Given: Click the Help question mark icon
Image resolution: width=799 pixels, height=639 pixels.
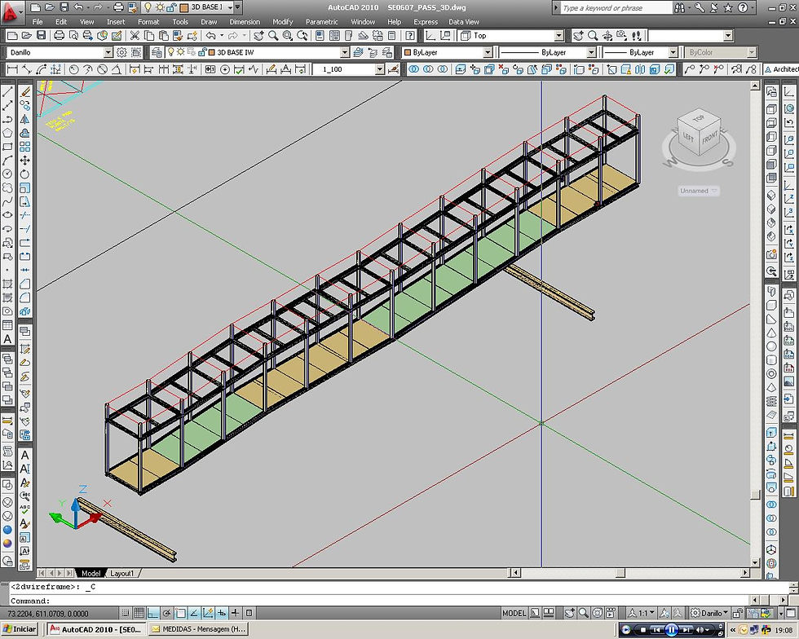Looking at the screenshot, I should click(743, 7).
